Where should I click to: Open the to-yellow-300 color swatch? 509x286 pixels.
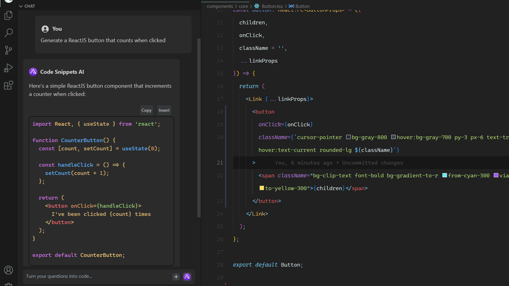point(262,188)
